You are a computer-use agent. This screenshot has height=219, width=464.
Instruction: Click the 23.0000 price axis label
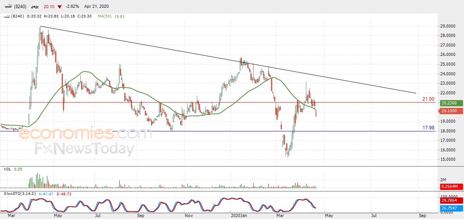(448, 83)
